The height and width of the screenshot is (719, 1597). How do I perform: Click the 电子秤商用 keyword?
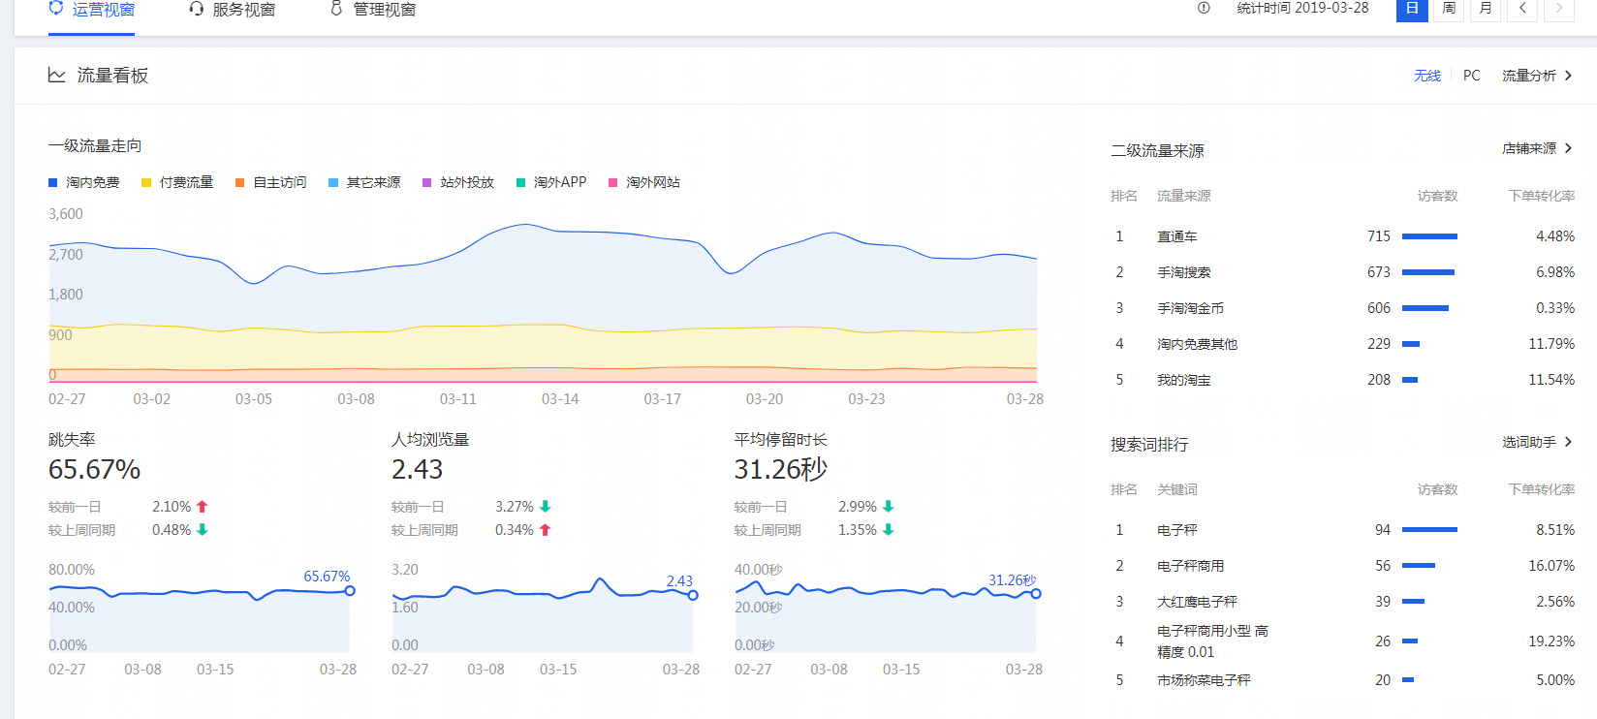[1190, 566]
